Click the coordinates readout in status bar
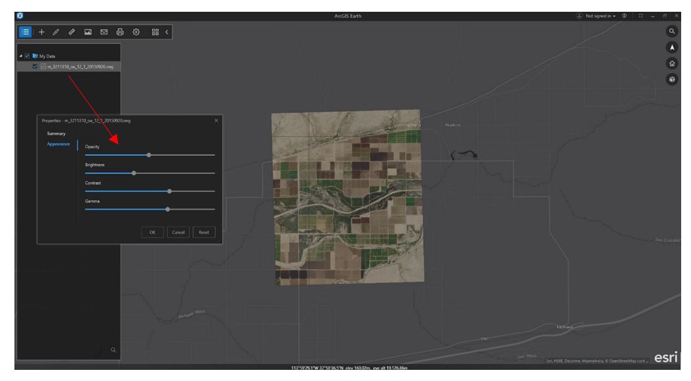The height and width of the screenshot is (381, 691). 349,368
